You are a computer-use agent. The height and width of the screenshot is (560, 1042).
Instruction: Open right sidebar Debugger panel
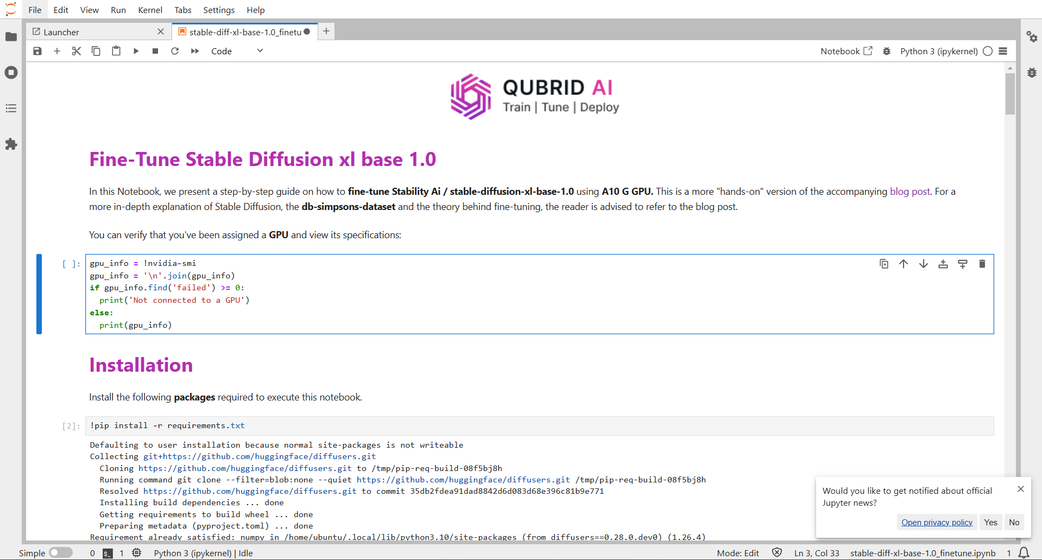coord(1032,73)
